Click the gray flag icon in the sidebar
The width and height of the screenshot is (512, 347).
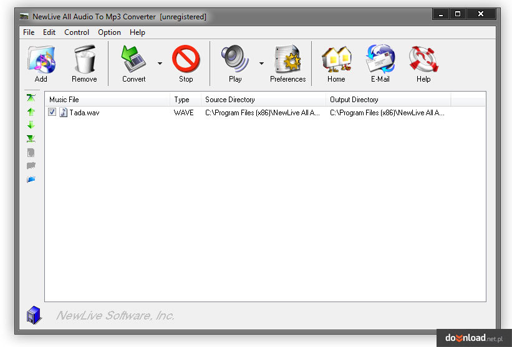click(x=31, y=166)
